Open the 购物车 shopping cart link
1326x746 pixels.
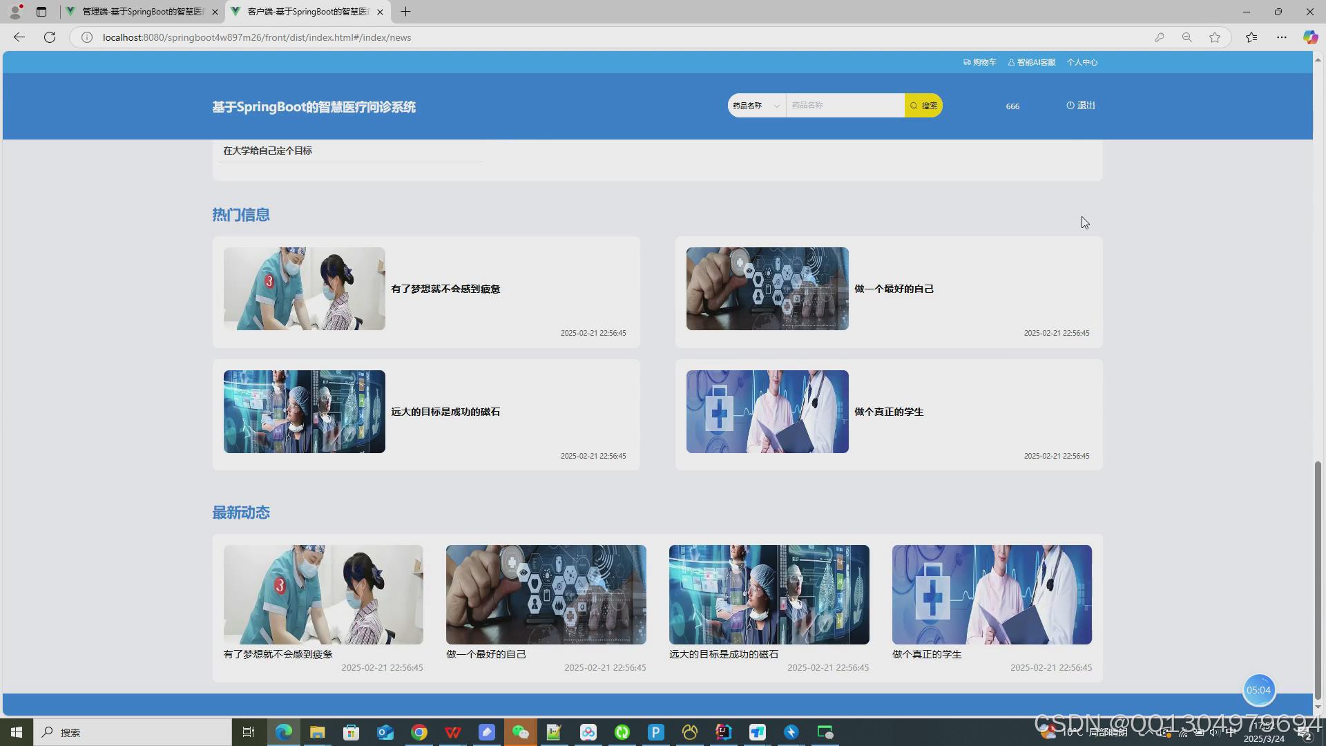[980, 62]
